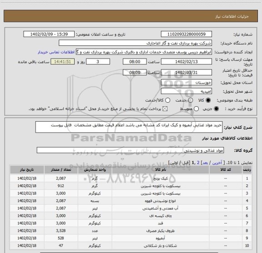Click the price validity time 08:00 field
The width and height of the screenshot is (262, 253).
[135, 72]
